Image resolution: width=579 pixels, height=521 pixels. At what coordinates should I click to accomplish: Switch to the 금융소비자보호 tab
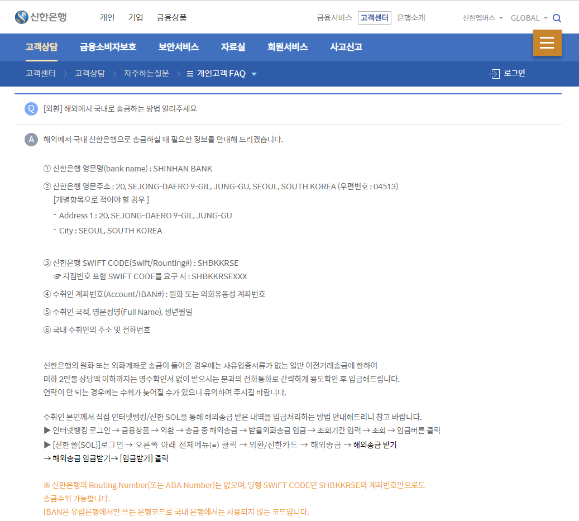point(108,47)
